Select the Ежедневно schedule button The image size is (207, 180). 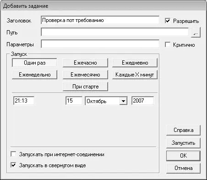point(135,63)
